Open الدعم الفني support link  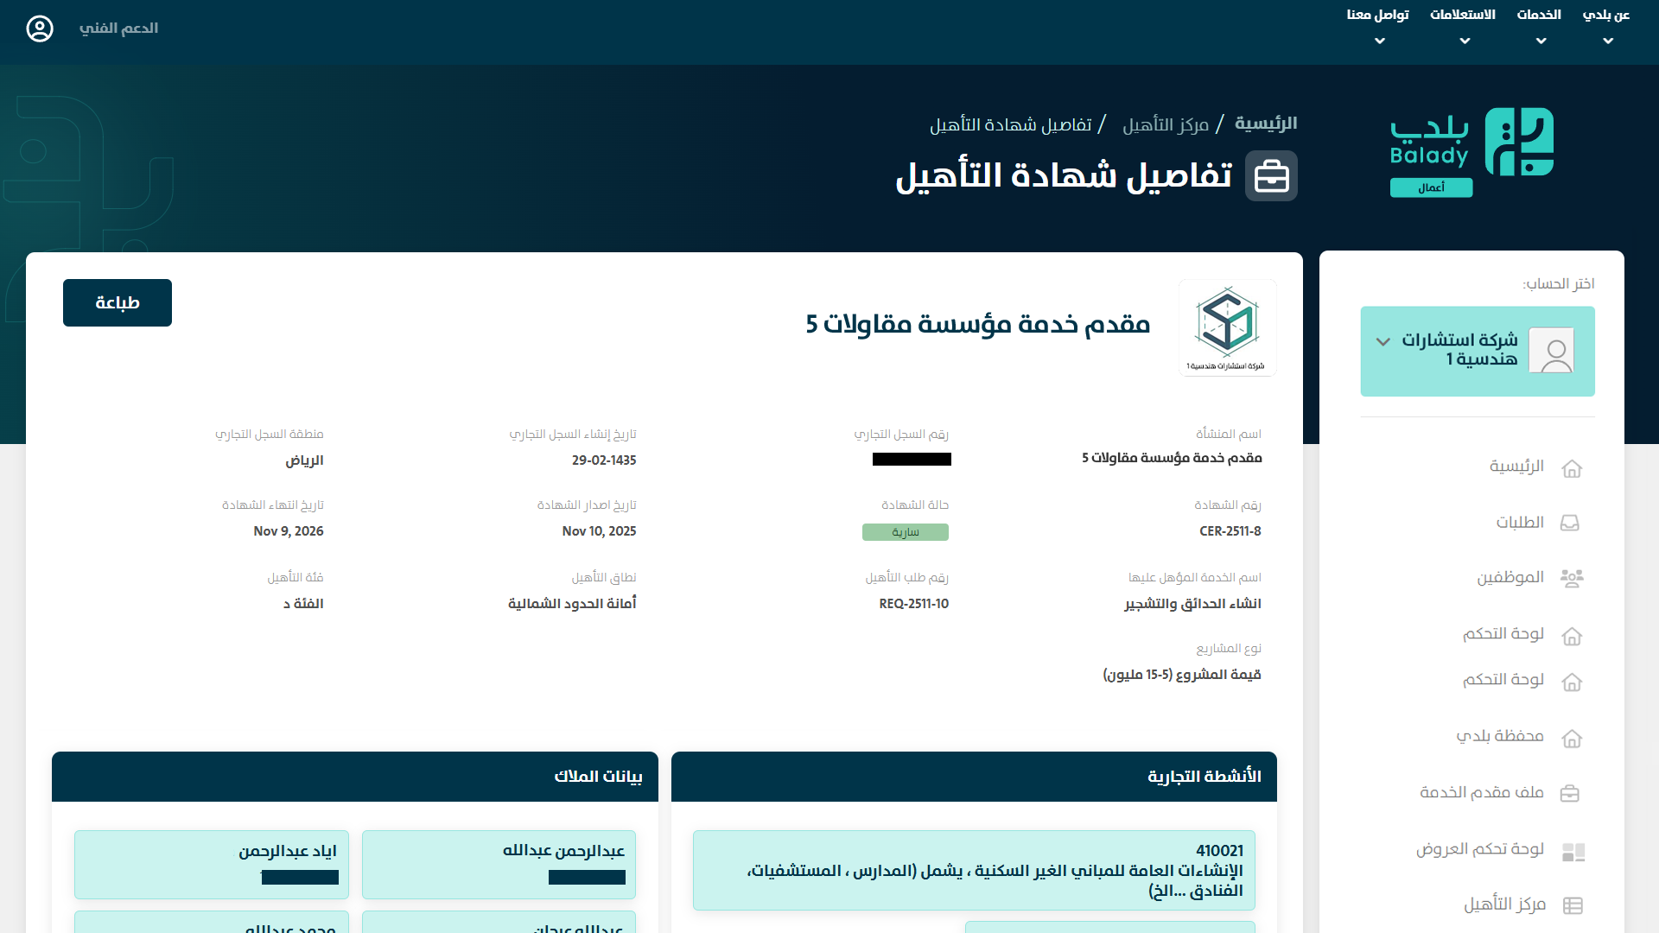pyautogui.click(x=118, y=29)
